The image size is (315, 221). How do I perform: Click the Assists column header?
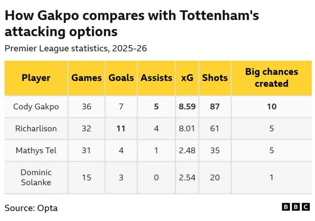click(156, 78)
